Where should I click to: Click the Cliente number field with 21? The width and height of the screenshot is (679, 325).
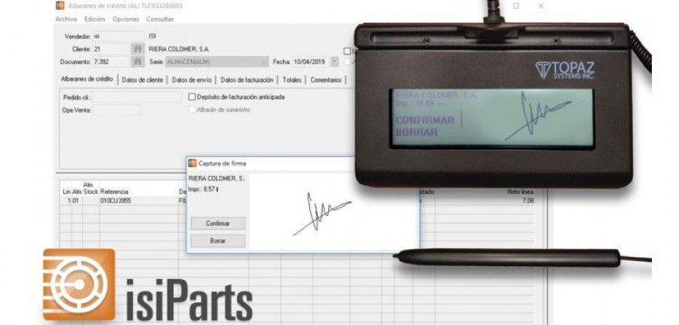(112, 49)
